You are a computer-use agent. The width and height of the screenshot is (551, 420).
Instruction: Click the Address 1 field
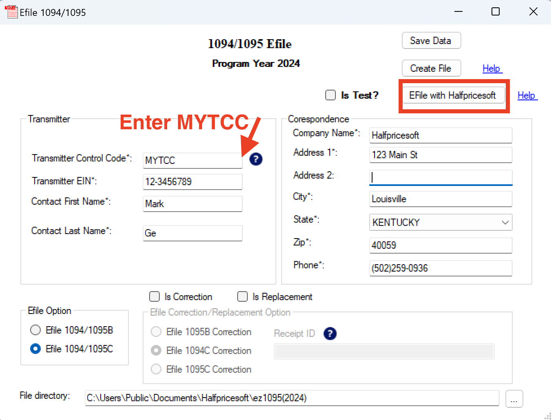[x=441, y=155]
